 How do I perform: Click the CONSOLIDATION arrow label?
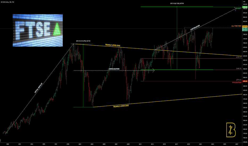[114, 69]
